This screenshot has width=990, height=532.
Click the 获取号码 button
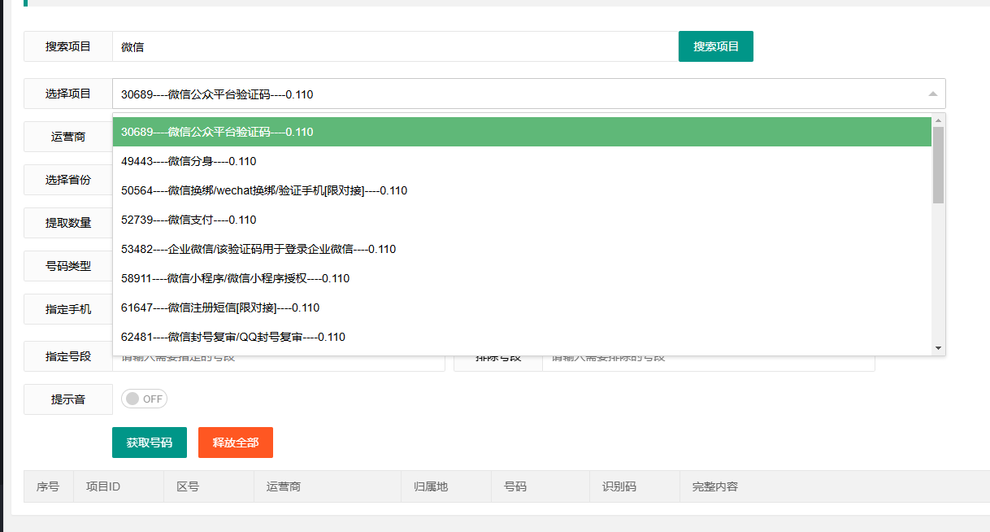tap(150, 443)
